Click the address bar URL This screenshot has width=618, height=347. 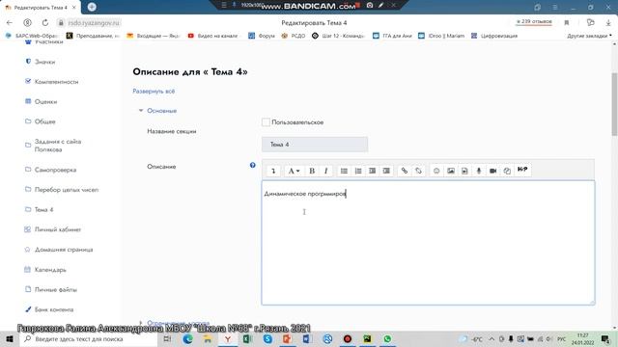pos(94,23)
